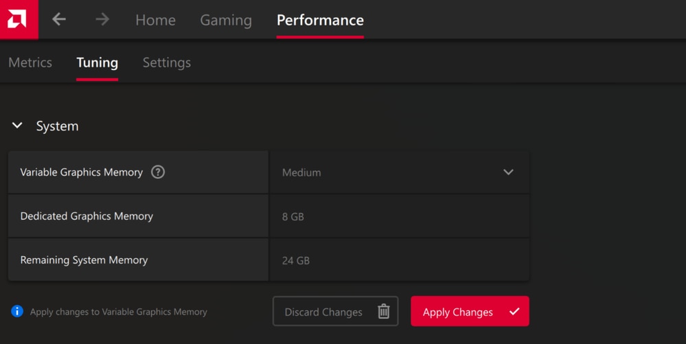Go back with the left arrow
The width and height of the screenshot is (686, 344).
[x=59, y=19]
